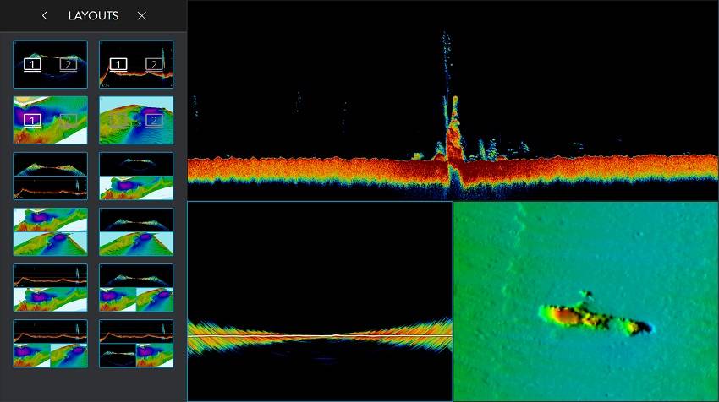Apply the small-fan-over-2D-chart split layout
The width and height of the screenshot is (719, 402).
pyautogui.click(x=136, y=176)
